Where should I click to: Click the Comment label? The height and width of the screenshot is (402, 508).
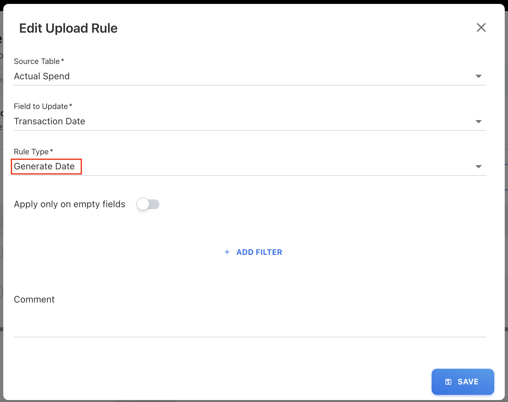click(34, 300)
